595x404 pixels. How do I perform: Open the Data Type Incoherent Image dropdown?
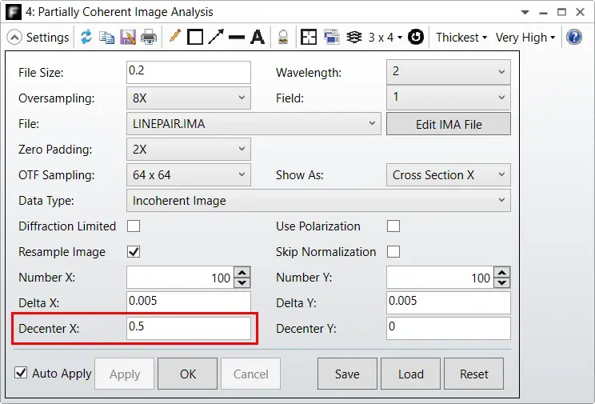click(x=318, y=201)
